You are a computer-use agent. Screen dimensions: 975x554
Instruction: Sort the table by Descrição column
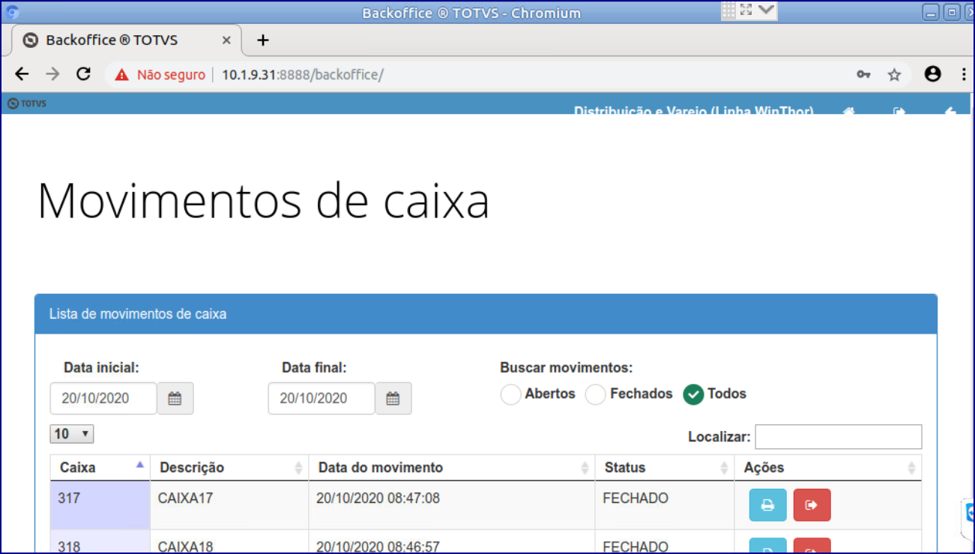(229, 468)
